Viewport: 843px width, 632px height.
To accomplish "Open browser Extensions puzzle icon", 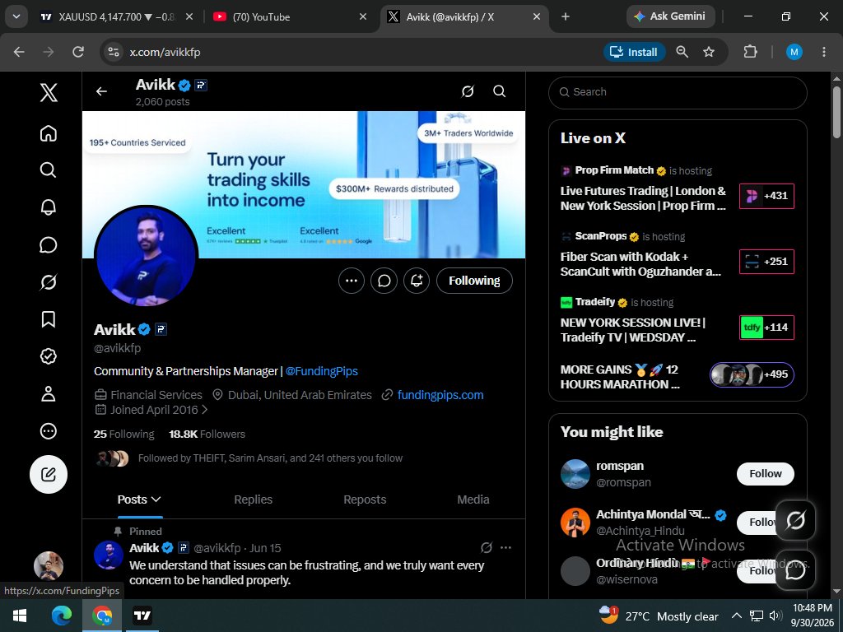I will tap(750, 52).
